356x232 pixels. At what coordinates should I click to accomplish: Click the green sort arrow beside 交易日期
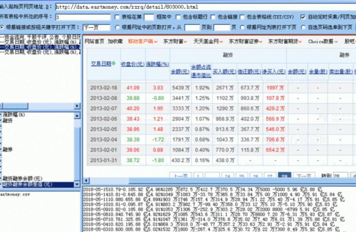[114, 64]
